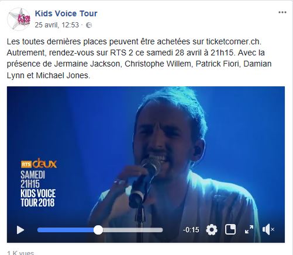Open the post options three-dot menu

point(282,12)
